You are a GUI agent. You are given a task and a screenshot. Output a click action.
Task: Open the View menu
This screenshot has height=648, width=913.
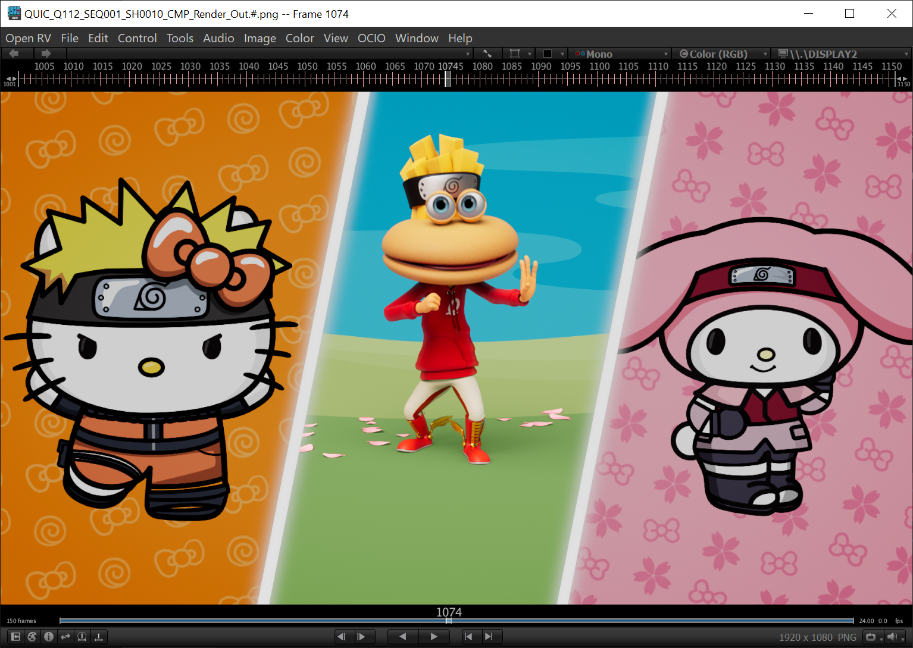coord(336,38)
